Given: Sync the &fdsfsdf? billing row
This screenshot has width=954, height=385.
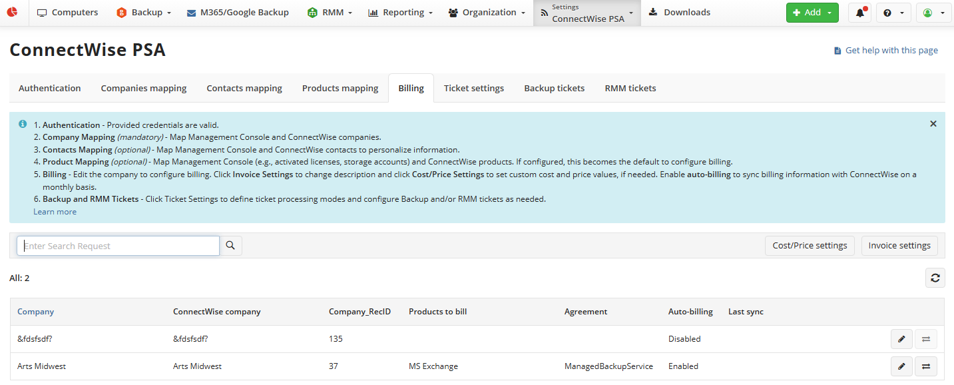Looking at the screenshot, I should click(x=926, y=339).
